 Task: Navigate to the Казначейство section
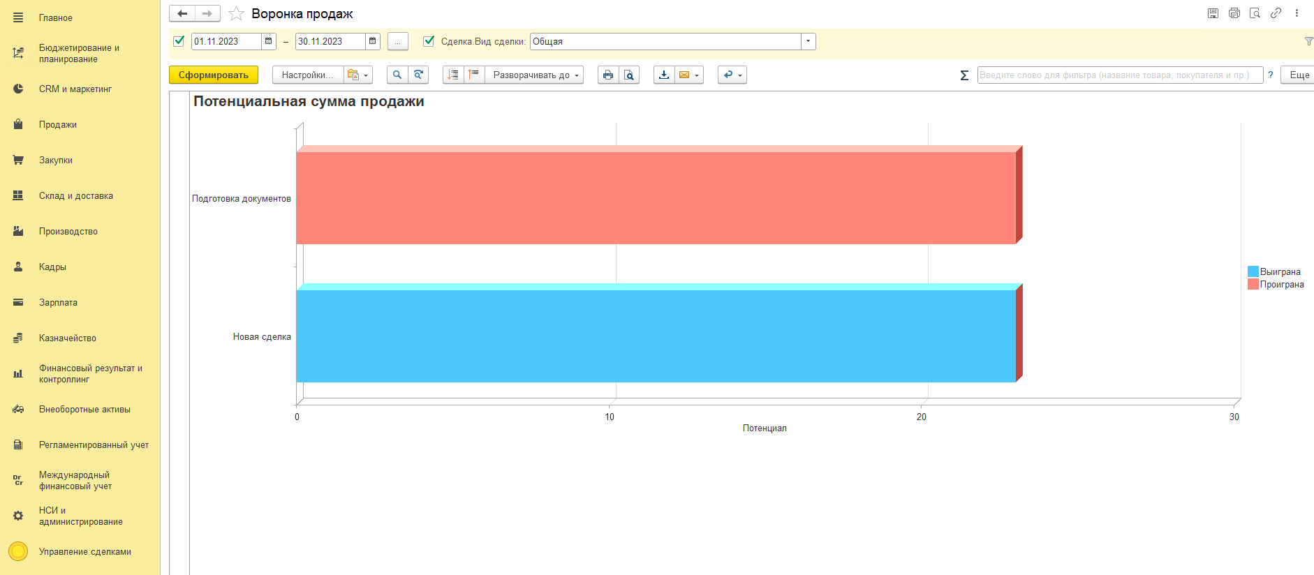pos(68,338)
